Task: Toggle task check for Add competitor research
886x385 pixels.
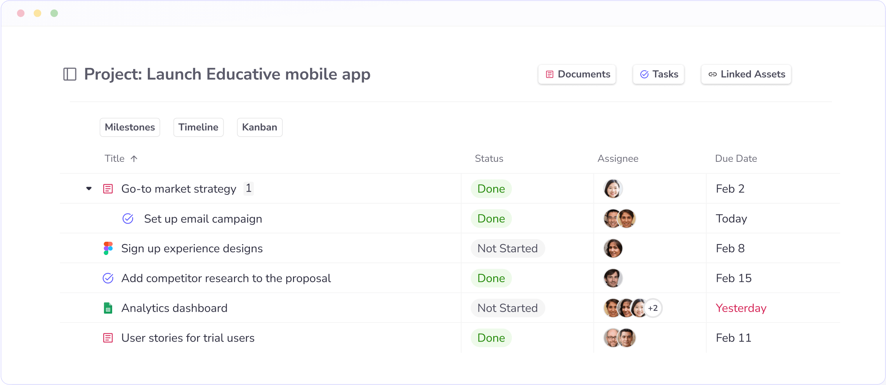Action: pyautogui.click(x=108, y=278)
